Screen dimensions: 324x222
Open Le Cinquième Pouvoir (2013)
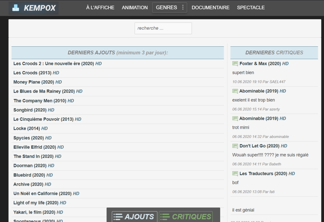[47, 119]
